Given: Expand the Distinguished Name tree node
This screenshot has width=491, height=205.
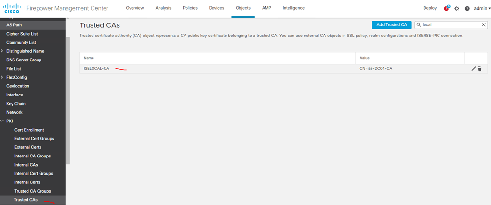Looking at the screenshot, I should point(2,51).
